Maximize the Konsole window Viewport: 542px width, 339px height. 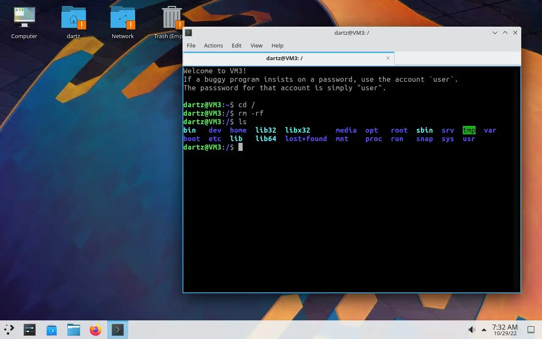click(505, 33)
